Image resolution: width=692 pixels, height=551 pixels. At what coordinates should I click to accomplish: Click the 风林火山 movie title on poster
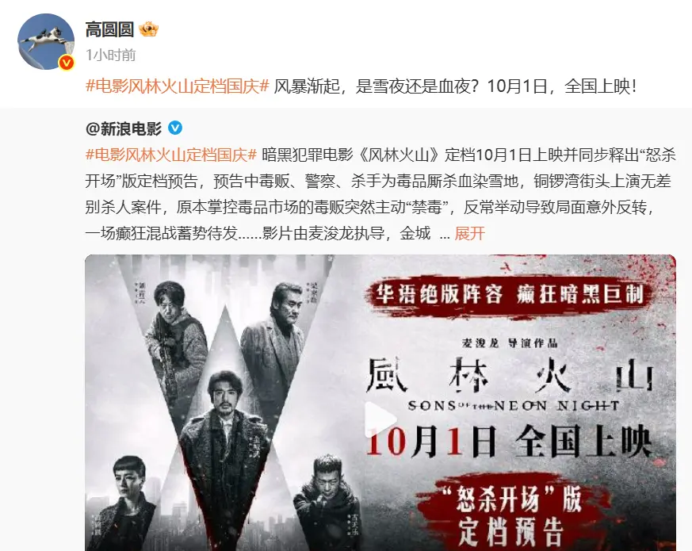tap(510, 374)
